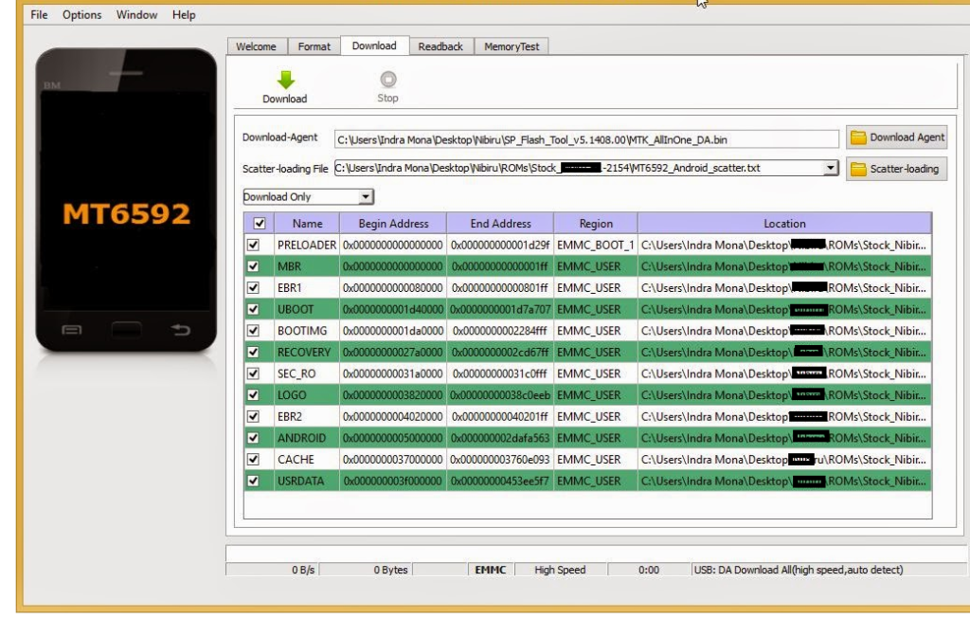Switch to the Readback tab
This screenshot has width=970, height=637.
[x=440, y=46]
